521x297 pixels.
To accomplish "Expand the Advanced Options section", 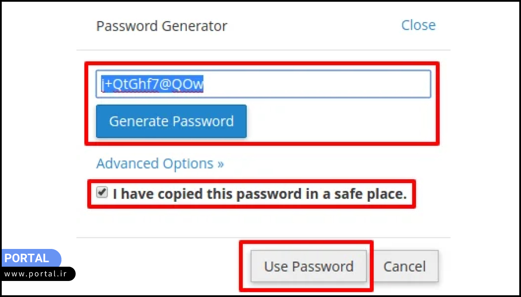I will (160, 164).
